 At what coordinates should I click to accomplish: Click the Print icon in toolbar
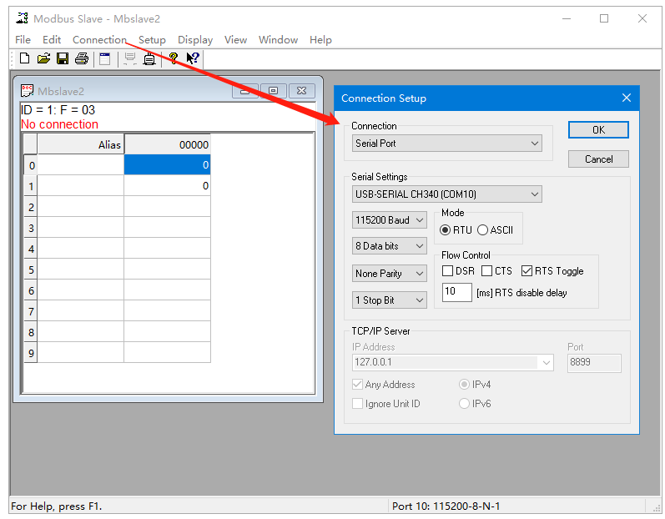click(82, 58)
